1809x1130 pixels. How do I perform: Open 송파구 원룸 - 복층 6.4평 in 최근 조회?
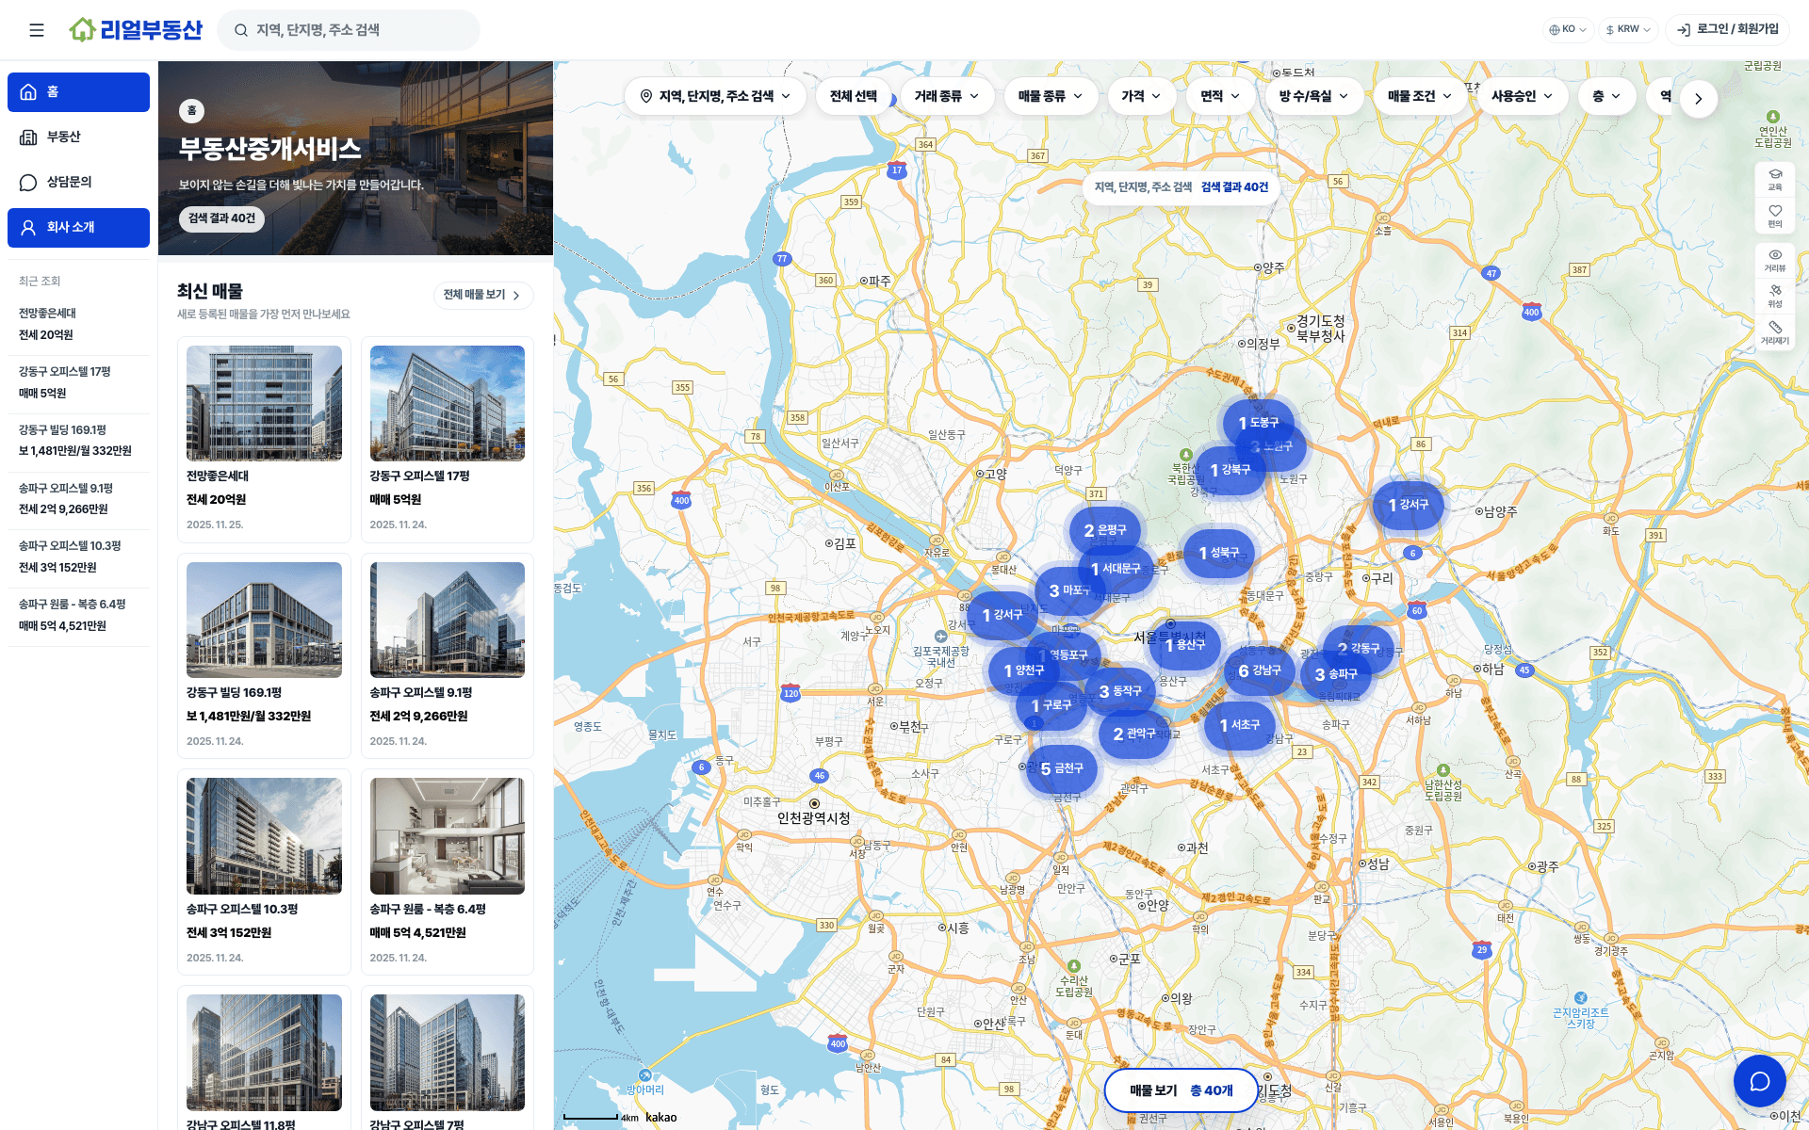tap(78, 615)
